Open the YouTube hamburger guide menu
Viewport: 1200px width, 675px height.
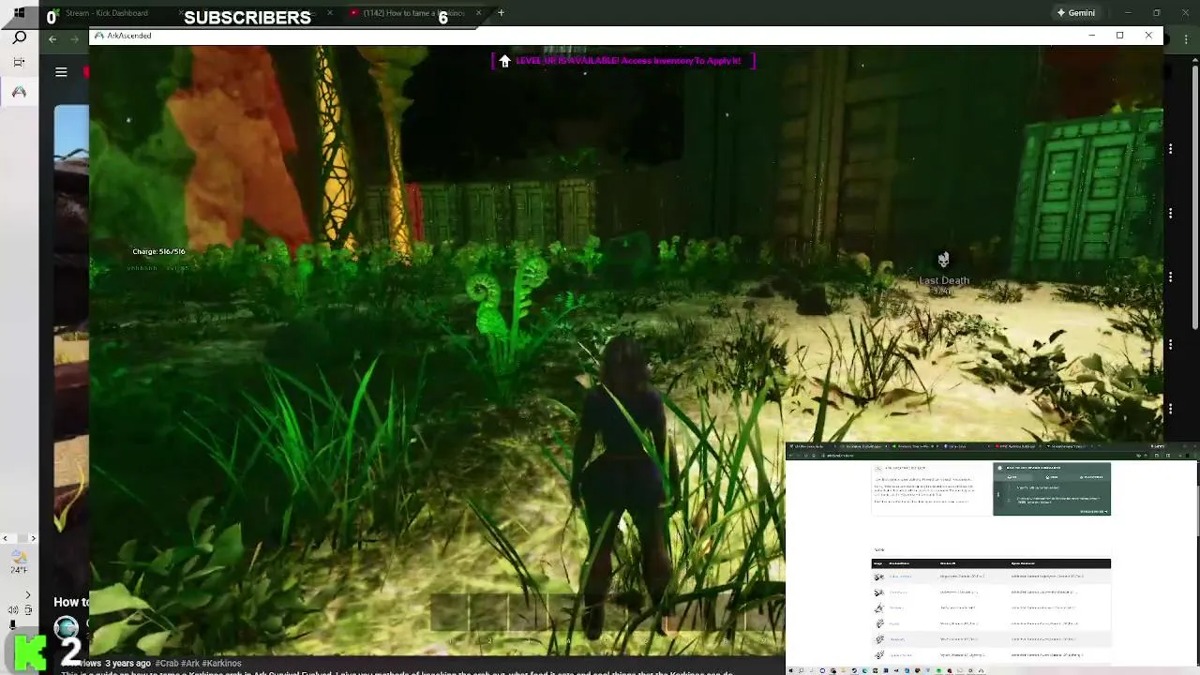pos(61,72)
